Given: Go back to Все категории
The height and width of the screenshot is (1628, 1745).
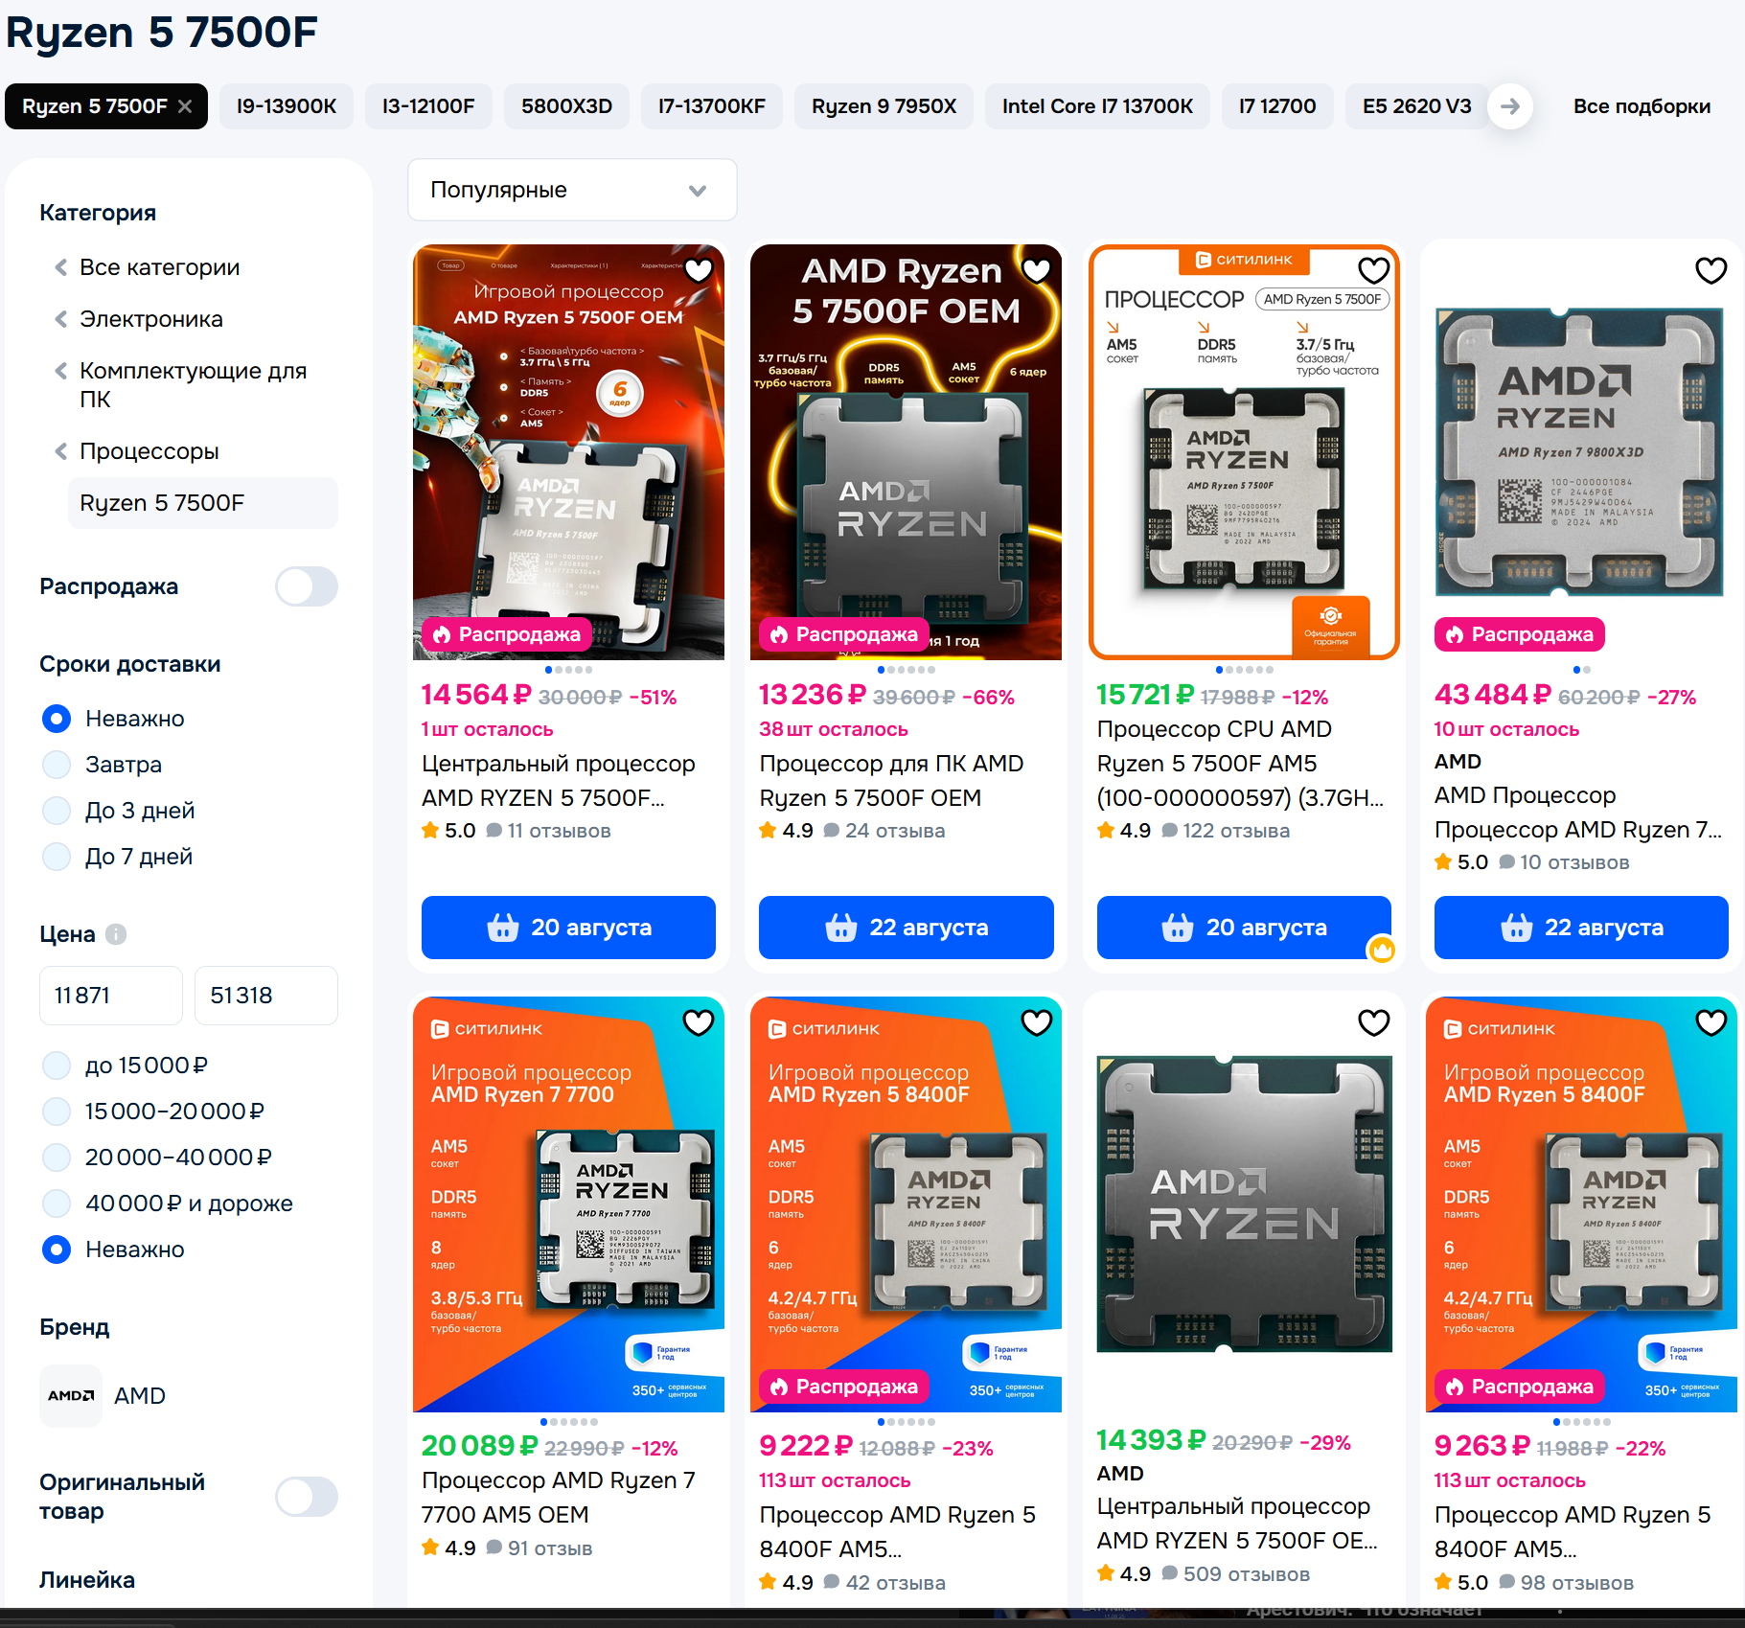Looking at the screenshot, I should 159,267.
